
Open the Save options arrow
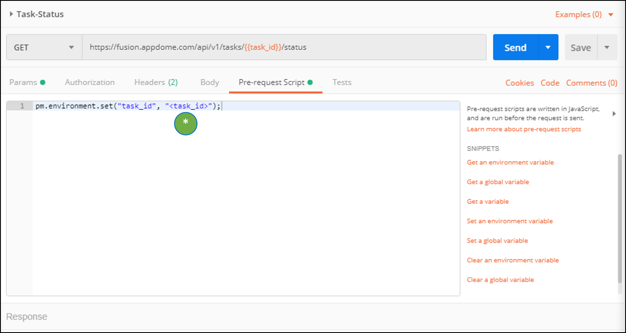pos(607,47)
